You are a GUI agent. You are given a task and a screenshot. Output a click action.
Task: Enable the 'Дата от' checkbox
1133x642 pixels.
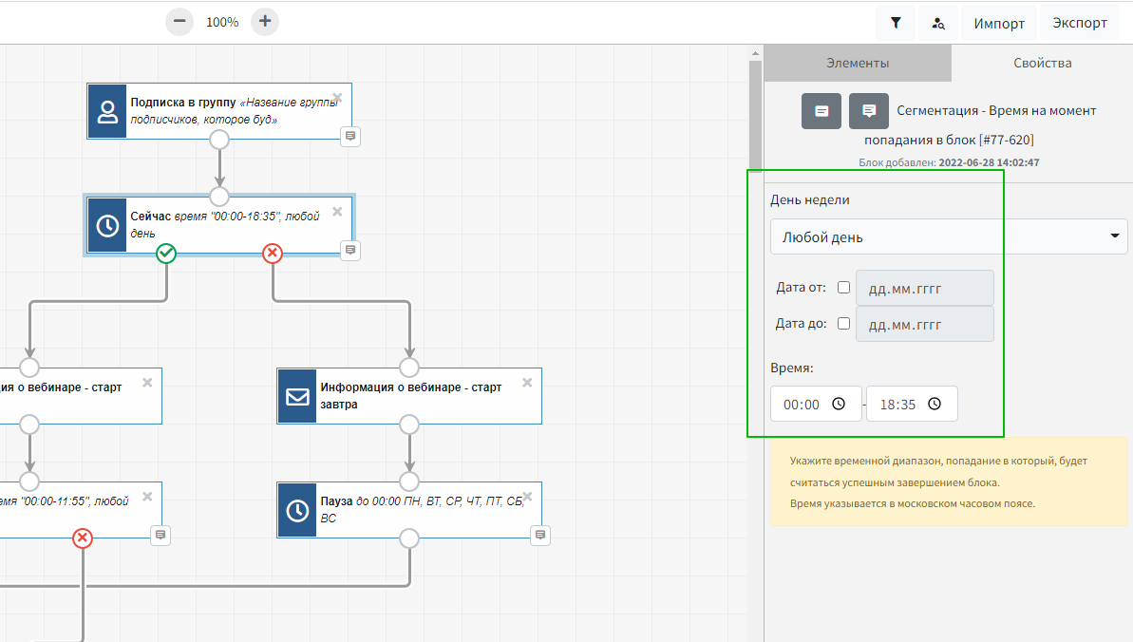(843, 288)
